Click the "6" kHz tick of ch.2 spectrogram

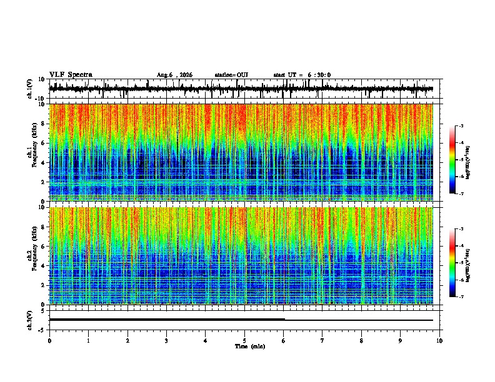click(43, 247)
